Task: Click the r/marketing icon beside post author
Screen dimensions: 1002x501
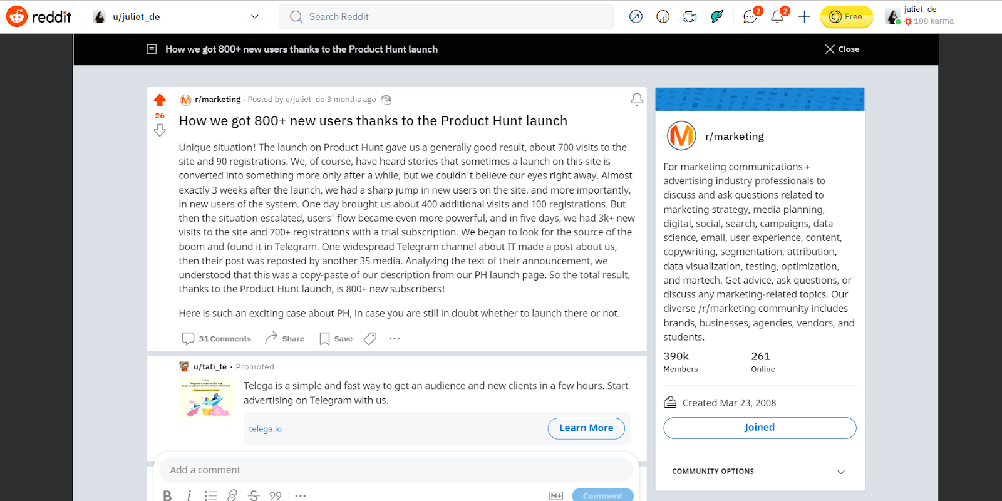Action: [185, 100]
